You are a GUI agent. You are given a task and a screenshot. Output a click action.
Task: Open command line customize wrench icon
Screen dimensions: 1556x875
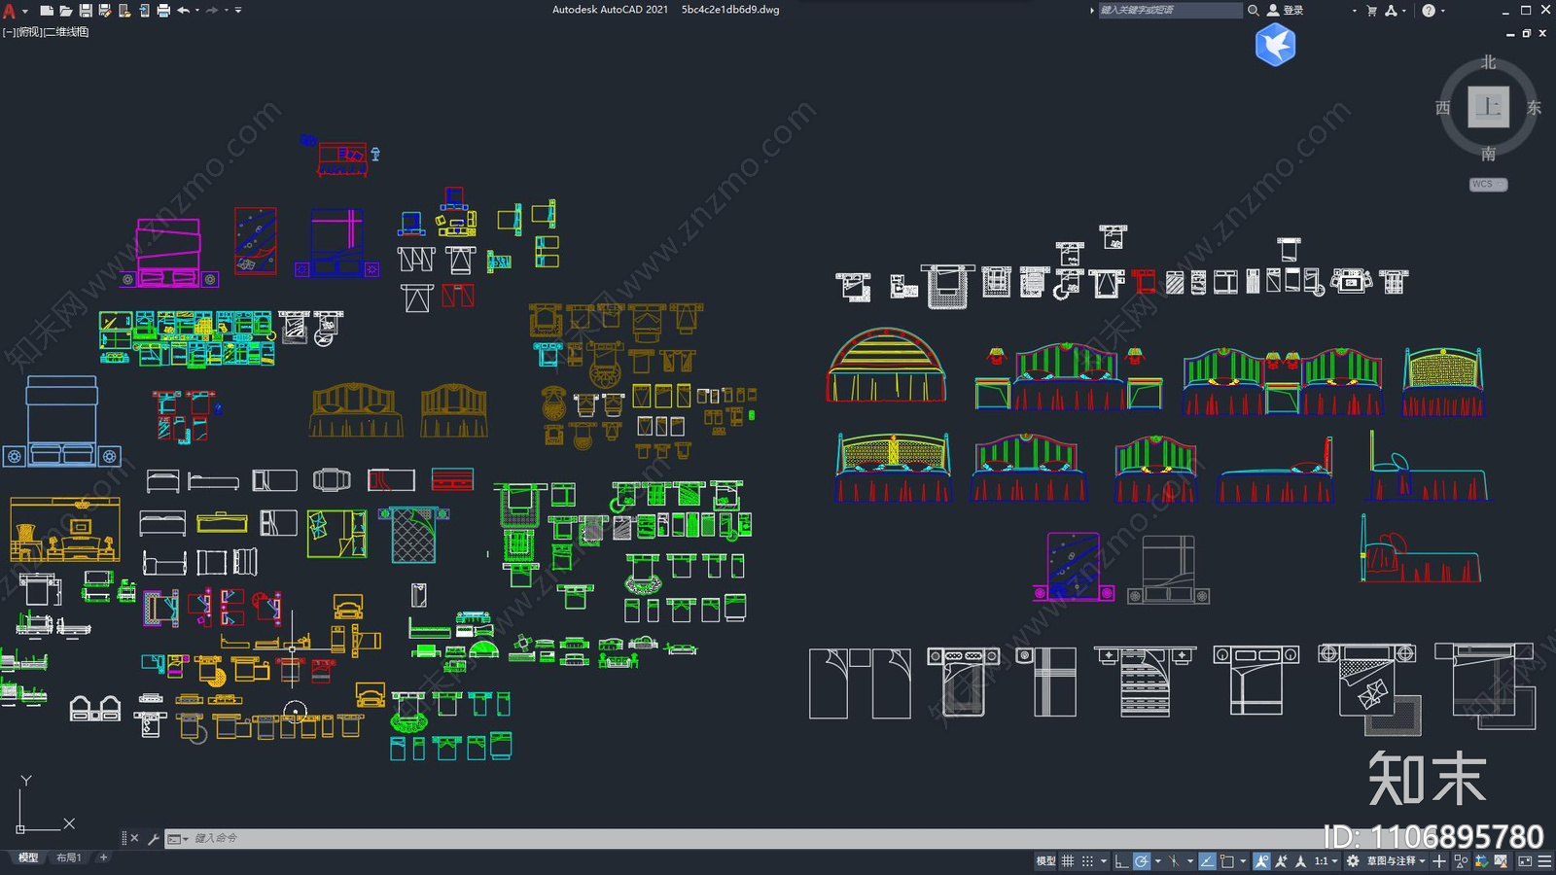[x=153, y=838]
